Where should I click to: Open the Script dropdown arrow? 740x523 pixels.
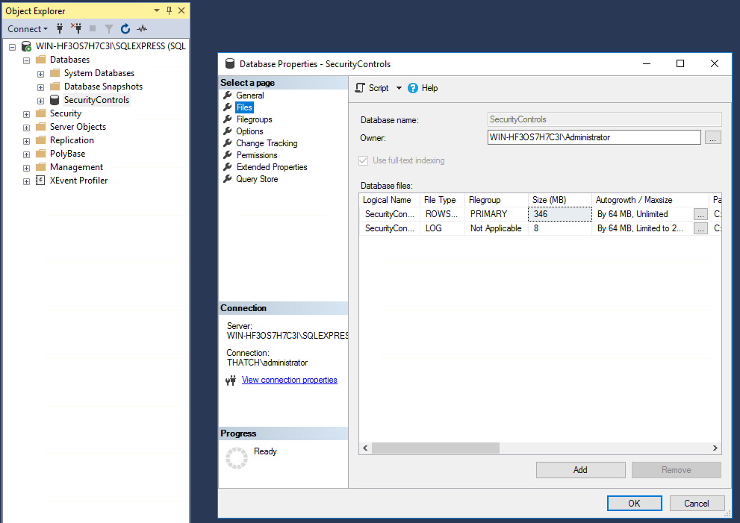[x=399, y=88]
